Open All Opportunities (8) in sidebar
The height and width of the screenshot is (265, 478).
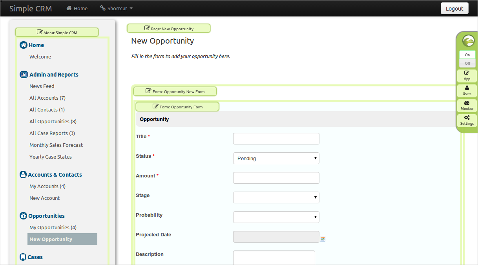tap(53, 121)
